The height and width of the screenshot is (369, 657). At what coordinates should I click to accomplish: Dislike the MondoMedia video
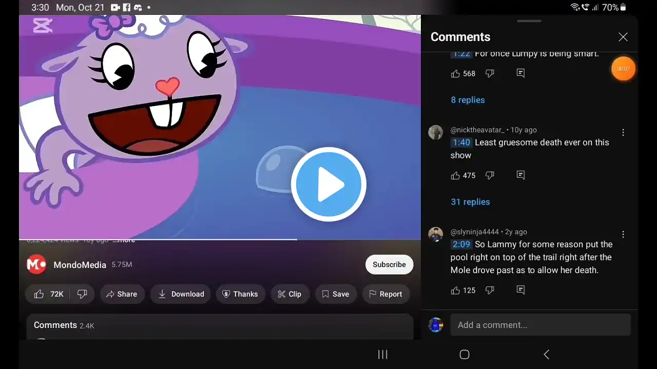(x=82, y=294)
